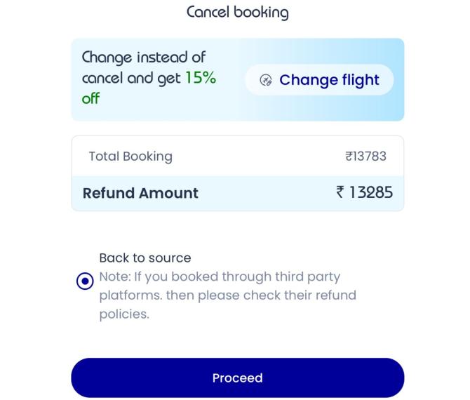This screenshot has height=400, width=470.
Task: Select the Back to source radio button
Action: (x=84, y=281)
